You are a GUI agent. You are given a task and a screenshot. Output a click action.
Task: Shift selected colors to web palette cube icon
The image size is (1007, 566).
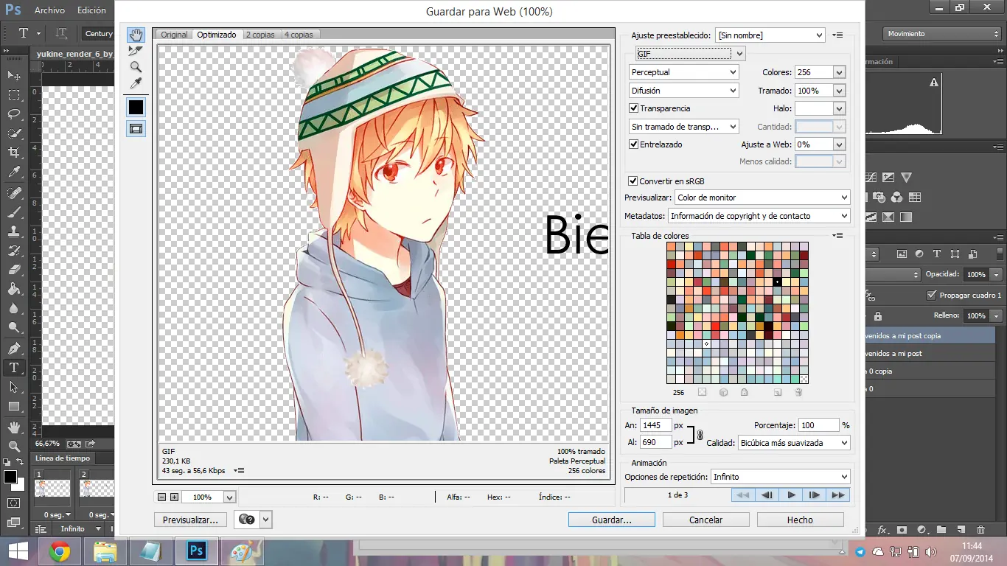[723, 393]
